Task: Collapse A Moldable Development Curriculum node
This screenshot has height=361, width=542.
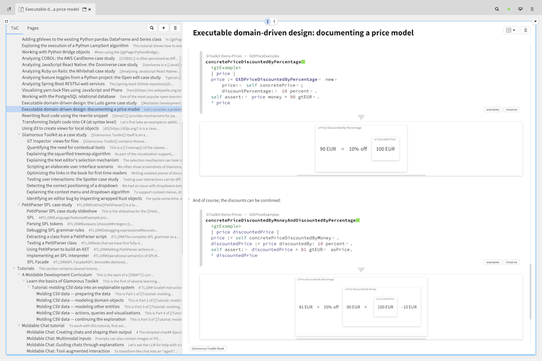Action: 19,274
